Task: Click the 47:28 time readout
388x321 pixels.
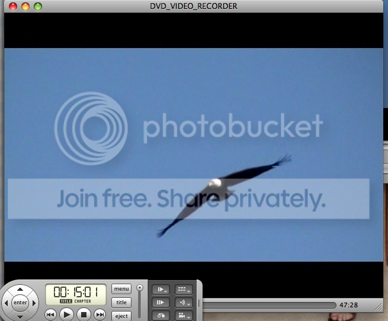Action: tap(349, 305)
